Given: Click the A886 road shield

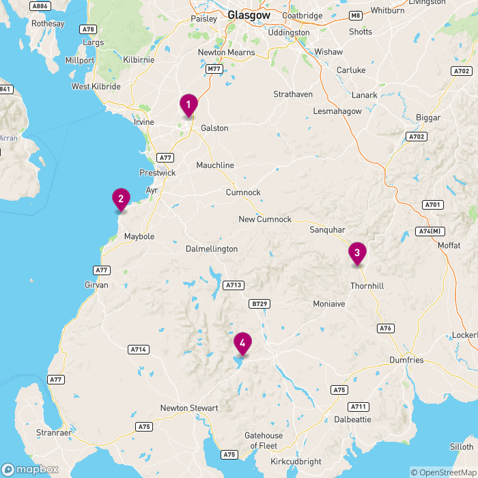Looking at the screenshot, I should pos(40,6).
